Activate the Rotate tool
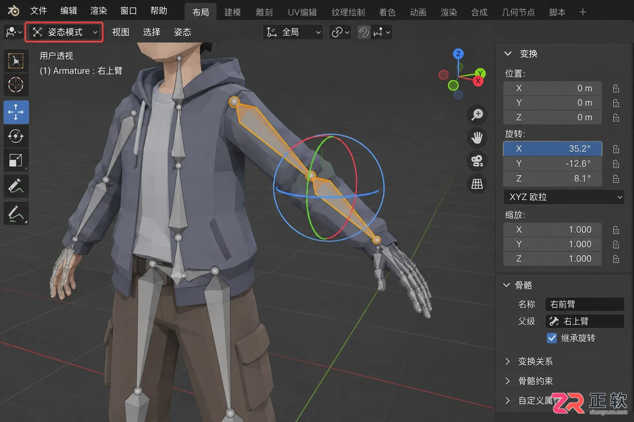634x422 pixels. (x=16, y=136)
